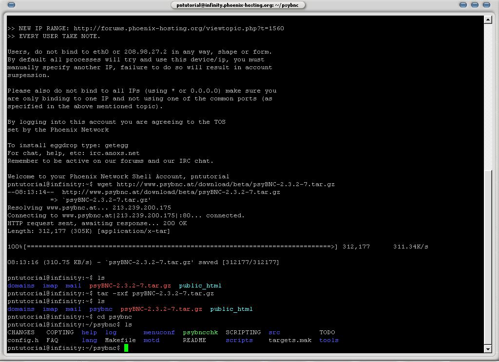Click the irc.anoxs.net server address
499x362 pixels.
[115, 153]
